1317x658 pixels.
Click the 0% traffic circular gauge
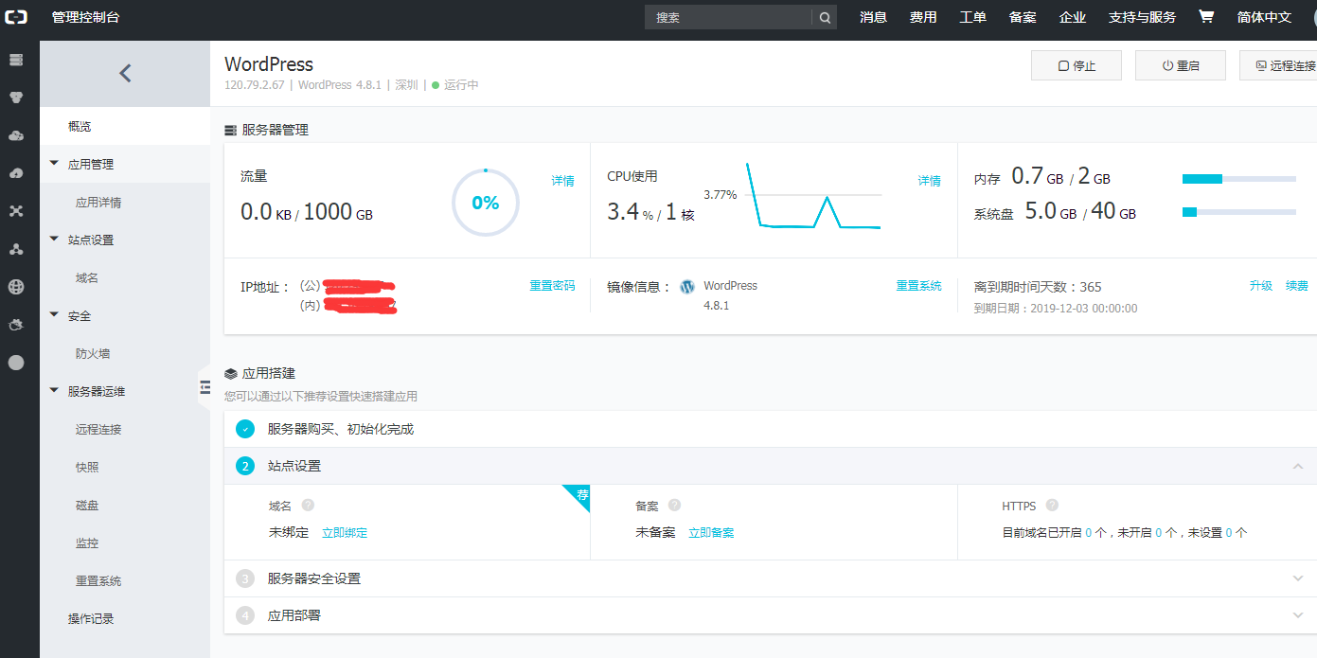(x=486, y=203)
